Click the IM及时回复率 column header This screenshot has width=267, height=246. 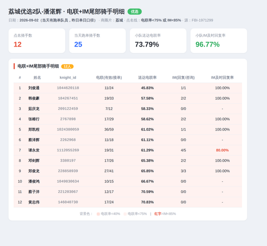222,78
